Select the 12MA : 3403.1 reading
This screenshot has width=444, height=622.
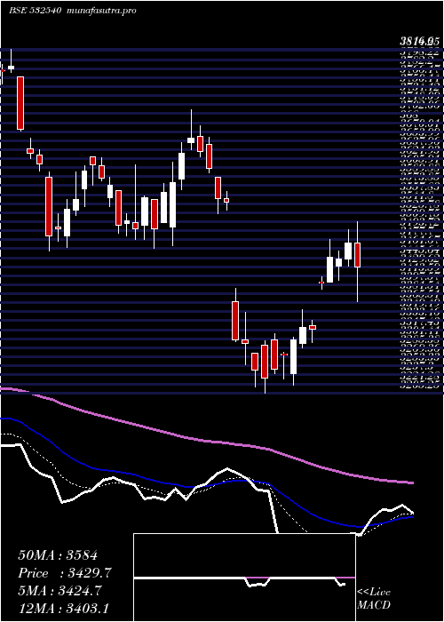tap(64, 609)
